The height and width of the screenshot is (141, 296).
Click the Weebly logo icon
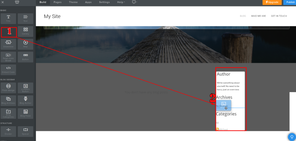[x=16, y=2]
